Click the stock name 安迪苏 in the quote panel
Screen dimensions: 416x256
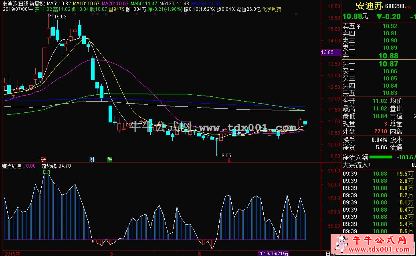pos(369,6)
